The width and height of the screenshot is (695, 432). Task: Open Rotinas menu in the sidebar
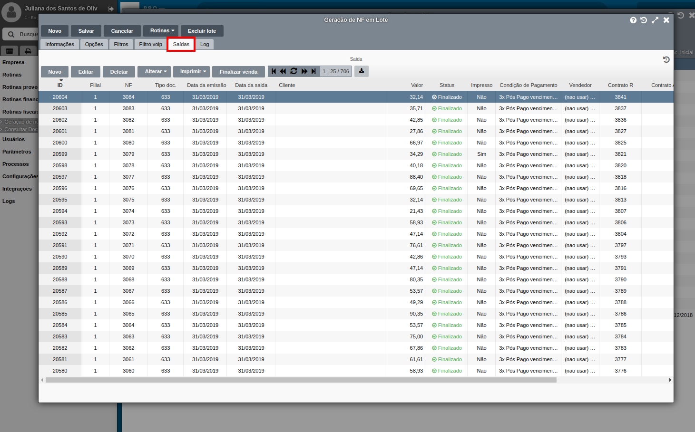pos(12,75)
